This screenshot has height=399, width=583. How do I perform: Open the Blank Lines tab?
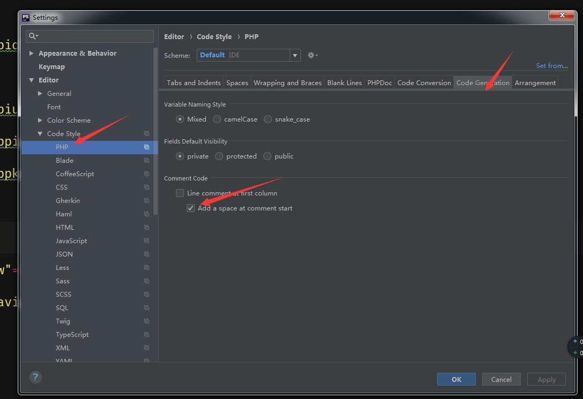coord(344,83)
